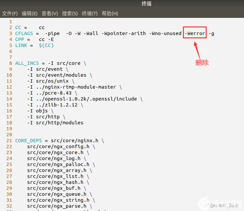Viewport: 244px width, 211px height.
Task: Click src/http/modules on line 18
Action: click(x=60, y=123)
